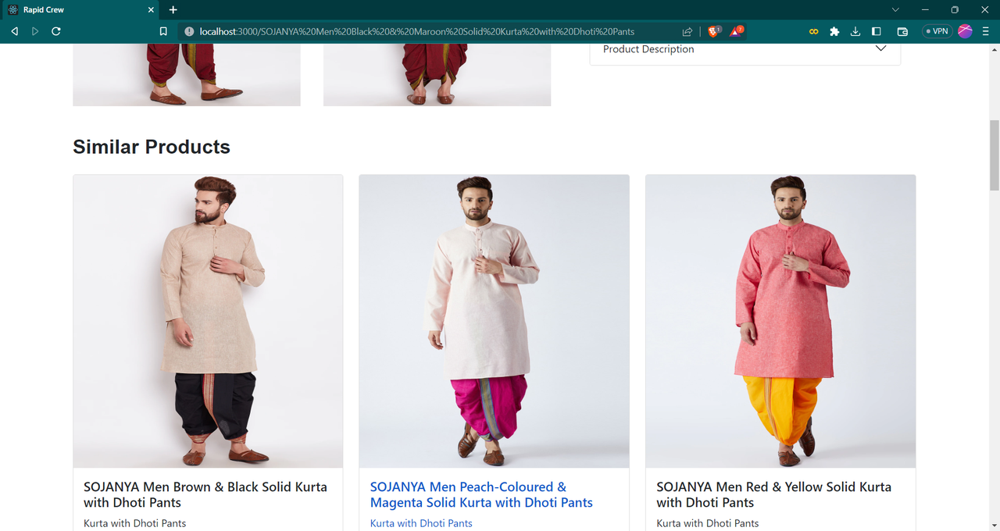This screenshot has height=531, width=1000.
Task: Open SOJANYA Men Peach-Coloured & Magenta Kurta link
Action: pos(481,494)
